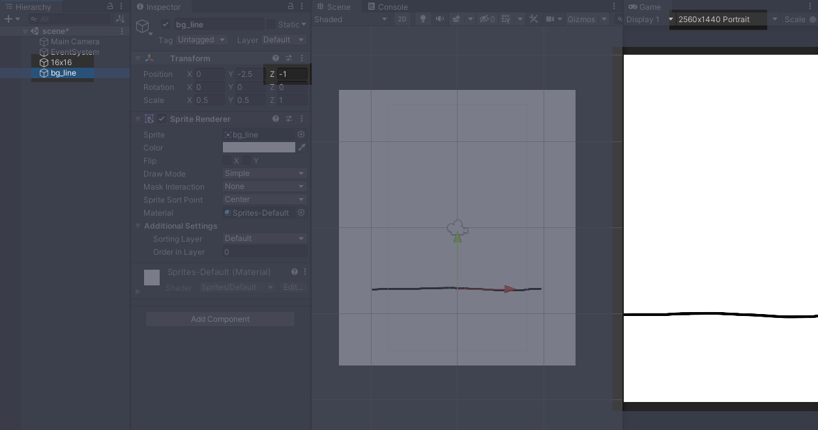Open the Sprite Renderer color swatch
The height and width of the screenshot is (430, 818).
point(259,147)
